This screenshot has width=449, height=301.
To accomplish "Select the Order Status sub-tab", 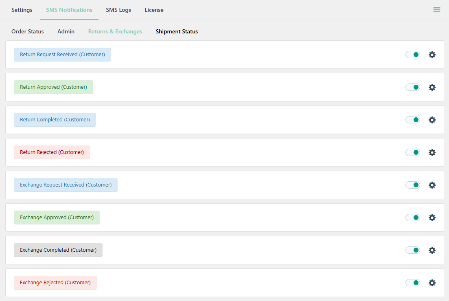I will click(28, 31).
